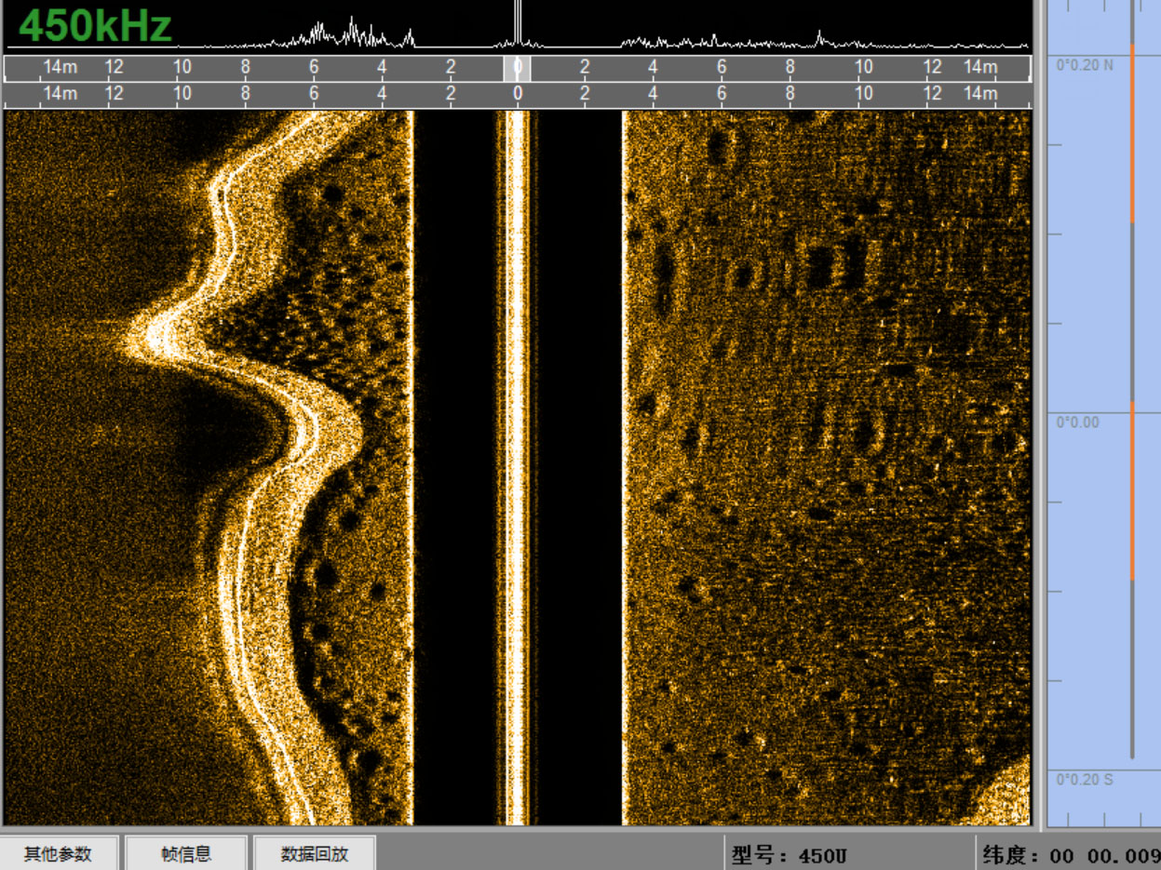Select the lower orange track segment

(1132, 490)
